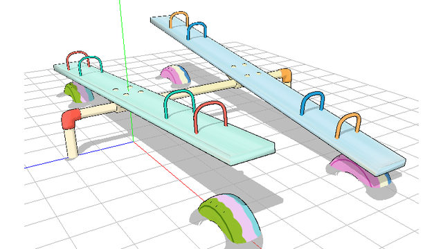Image resolution: width=443 pixels, height=249 pixels.
Task: Pick the orange handle on blue board's raised end
Action: coord(179,20)
